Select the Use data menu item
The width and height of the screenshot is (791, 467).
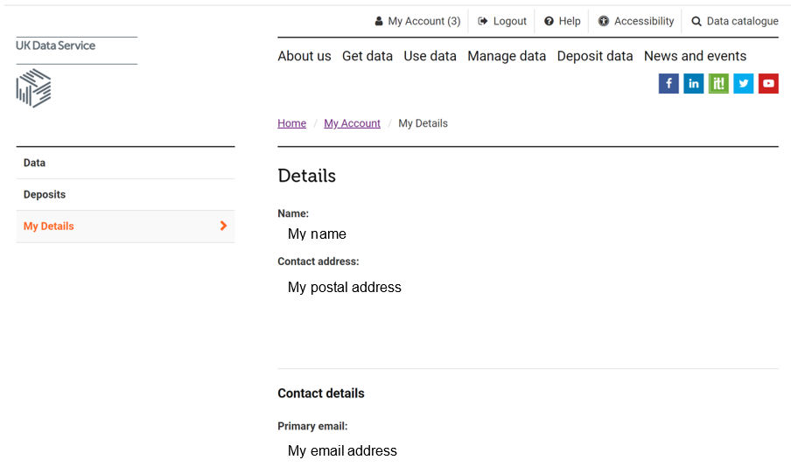pos(430,56)
